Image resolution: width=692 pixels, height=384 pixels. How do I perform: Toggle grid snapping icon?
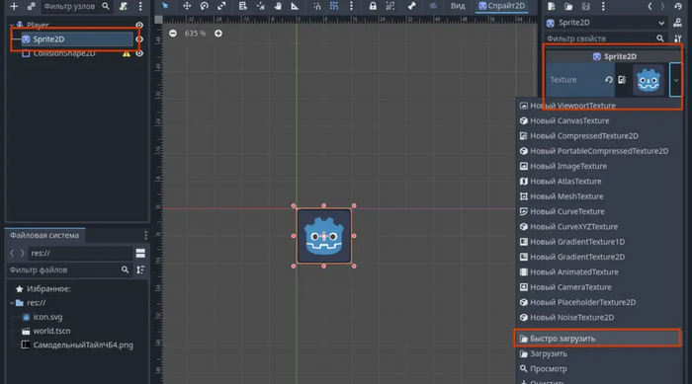point(334,6)
